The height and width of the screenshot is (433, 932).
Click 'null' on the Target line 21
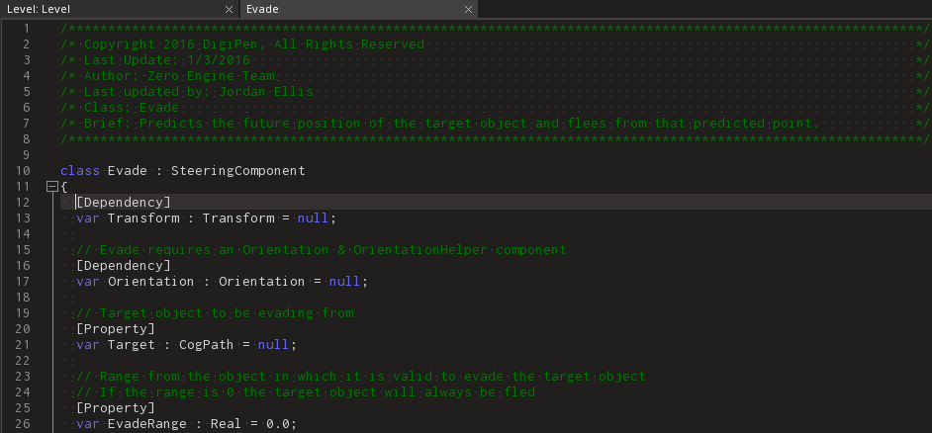click(273, 344)
